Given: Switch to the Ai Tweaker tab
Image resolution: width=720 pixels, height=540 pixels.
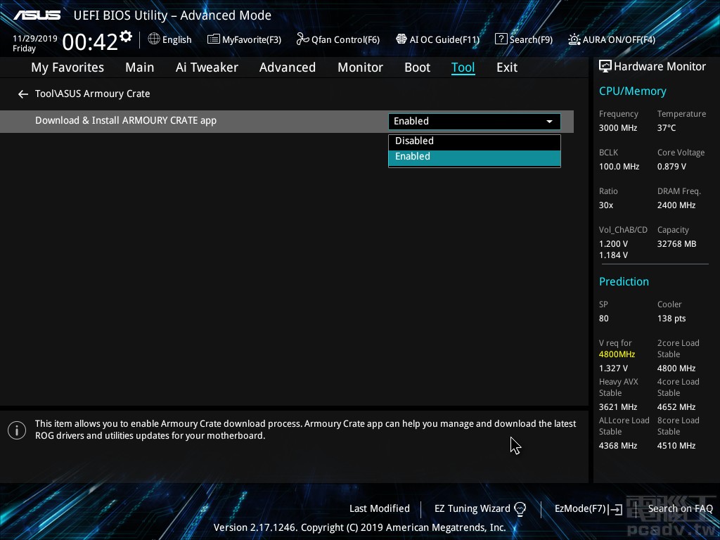Looking at the screenshot, I should [x=207, y=67].
